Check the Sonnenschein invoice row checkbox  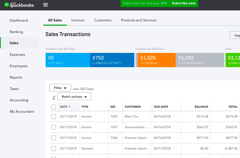click(54, 127)
